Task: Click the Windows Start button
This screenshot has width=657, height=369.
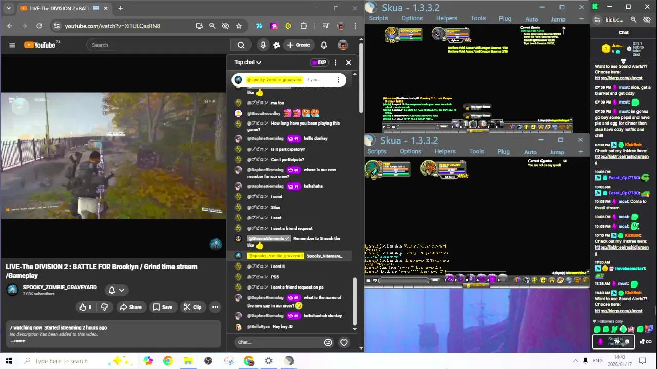Action: 8,361
